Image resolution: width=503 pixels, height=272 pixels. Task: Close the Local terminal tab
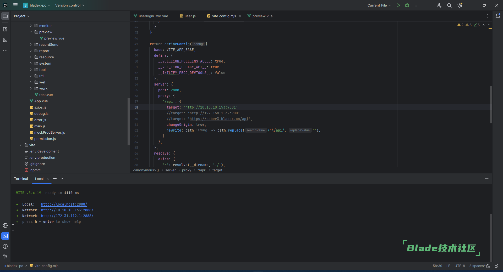tap(48, 179)
